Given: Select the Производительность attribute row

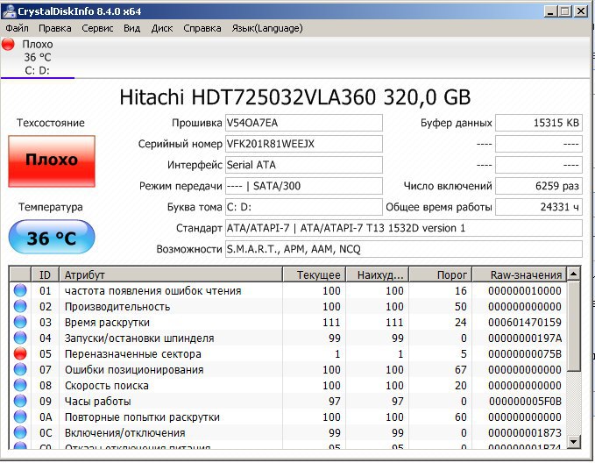Looking at the screenshot, I should [x=287, y=307].
